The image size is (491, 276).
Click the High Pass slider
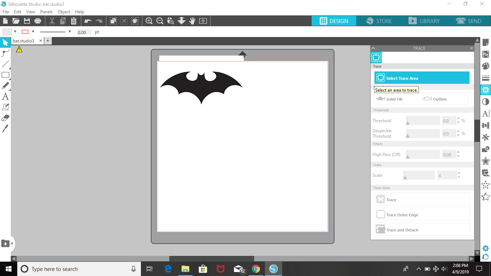coord(423,155)
